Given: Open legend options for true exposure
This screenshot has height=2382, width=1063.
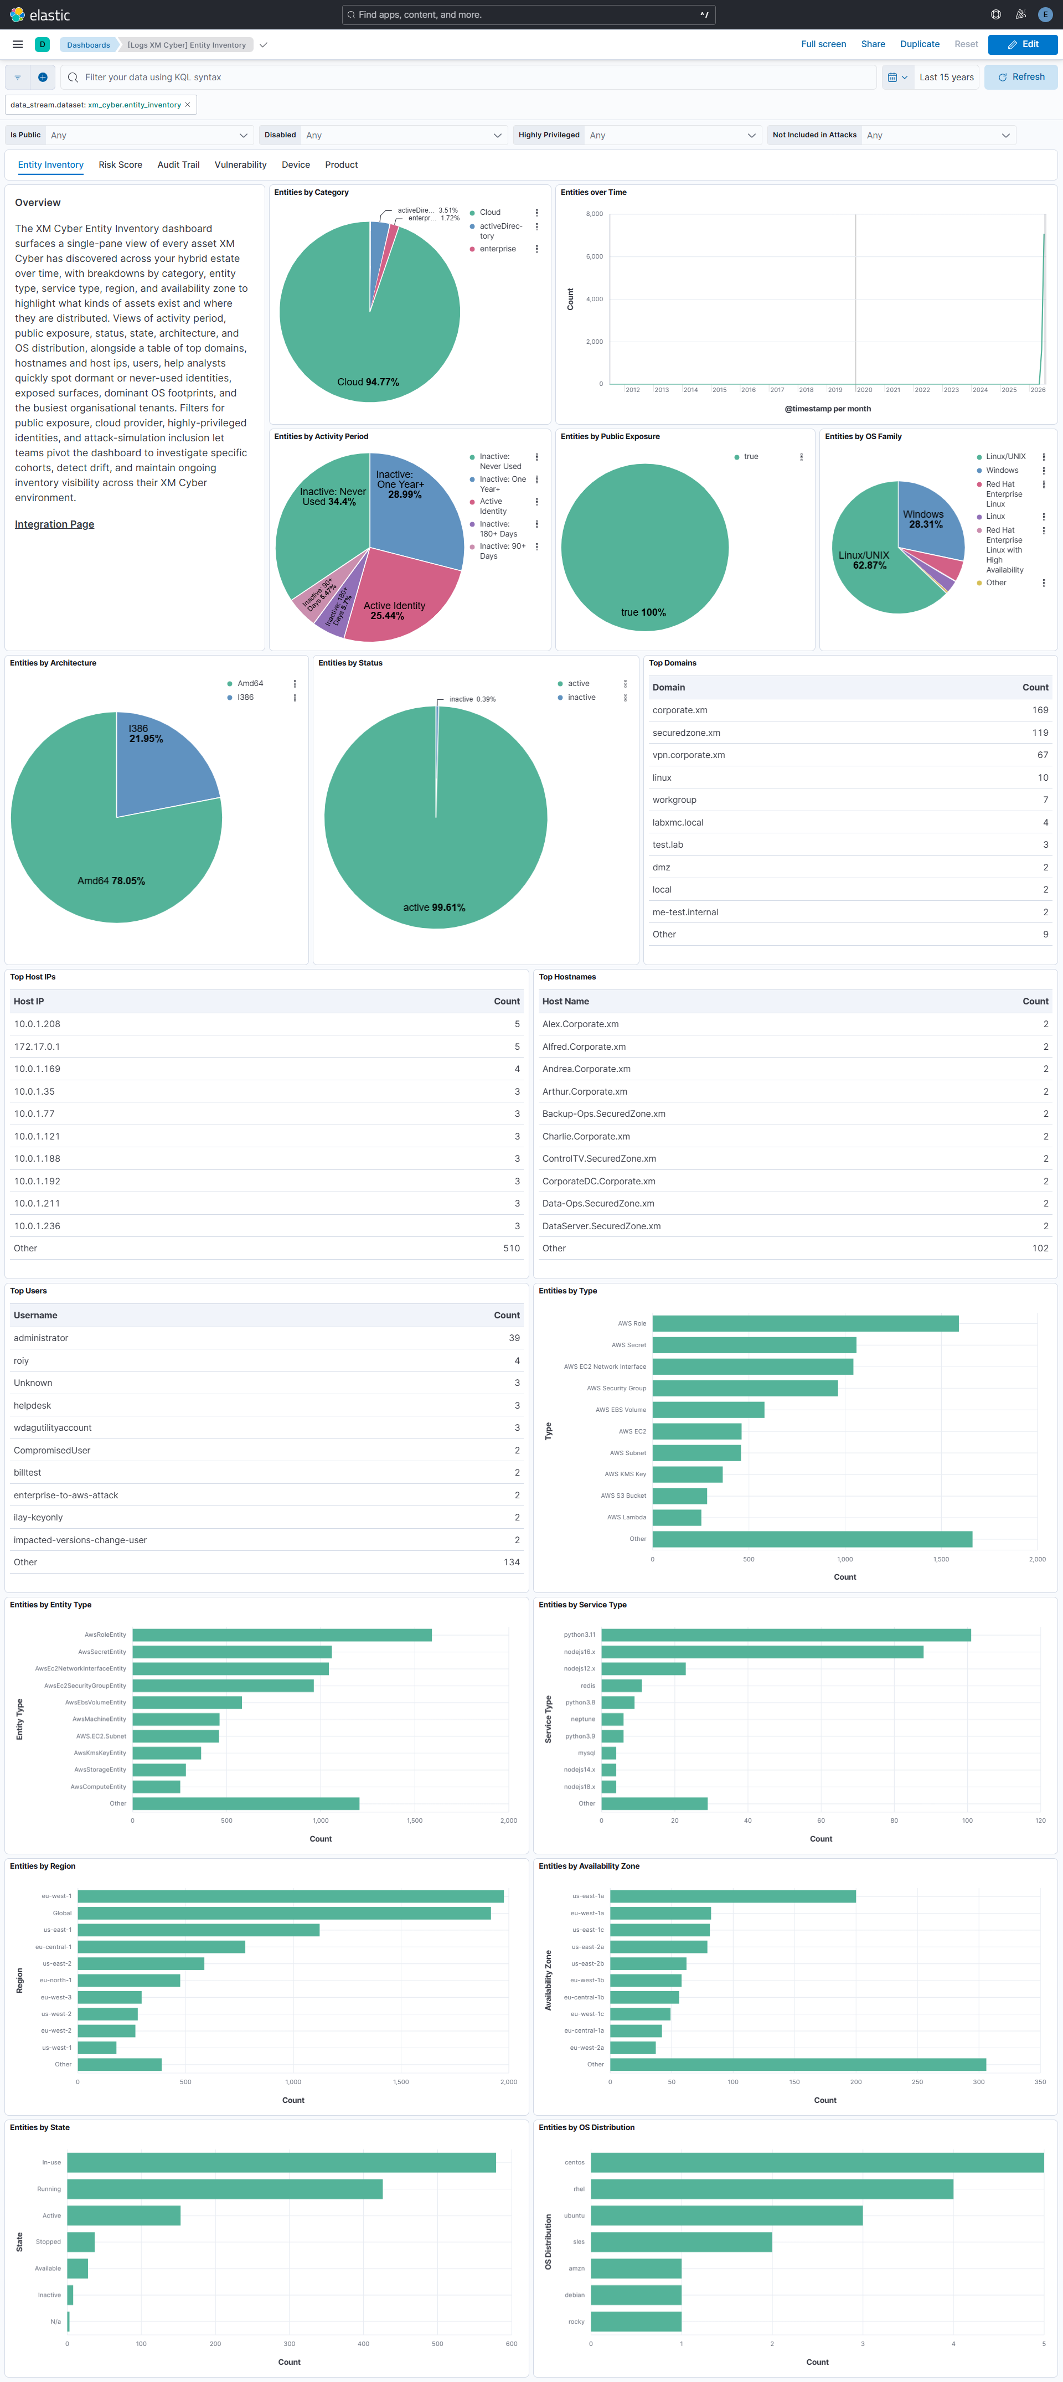Looking at the screenshot, I should click(802, 457).
